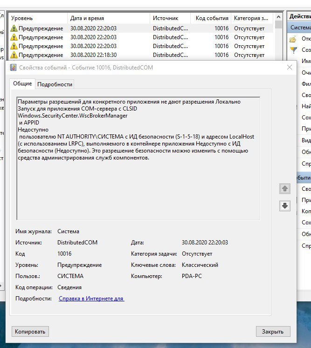Sort by Код события column header
The image size is (311, 348).
tap(211, 18)
